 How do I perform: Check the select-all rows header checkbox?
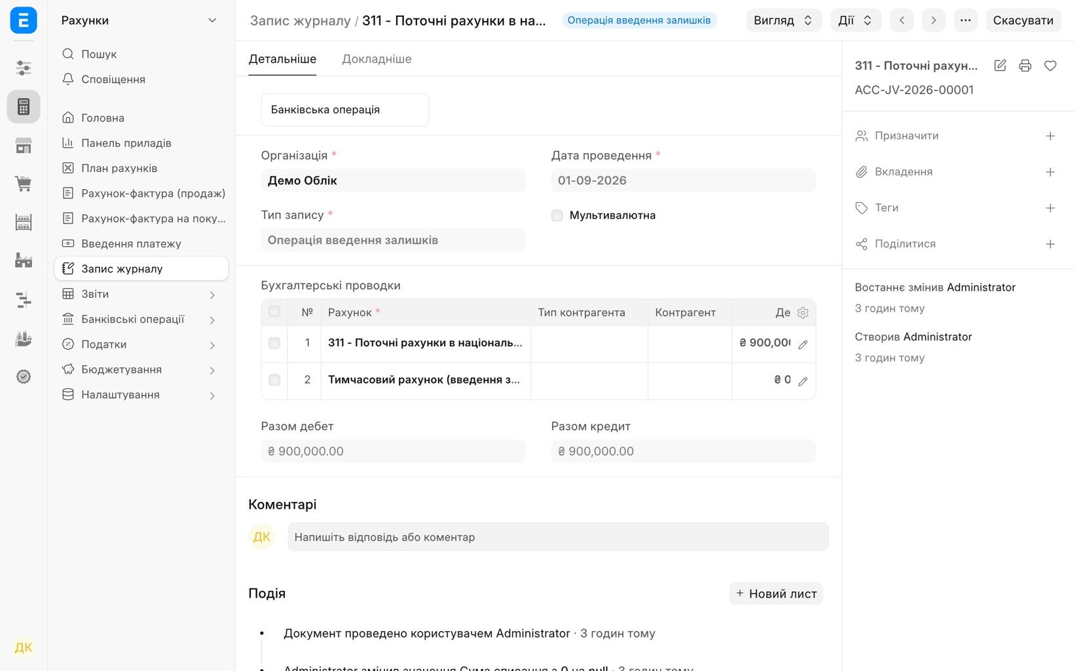click(274, 312)
